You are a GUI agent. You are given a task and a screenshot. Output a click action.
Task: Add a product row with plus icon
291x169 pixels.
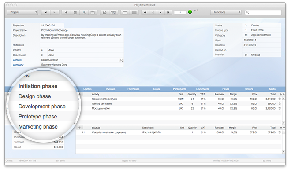pyautogui.click(x=79, y=128)
